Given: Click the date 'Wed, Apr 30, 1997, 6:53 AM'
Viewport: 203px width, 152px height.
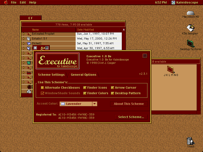Looking at the screenshot, I should coord(96,48).
